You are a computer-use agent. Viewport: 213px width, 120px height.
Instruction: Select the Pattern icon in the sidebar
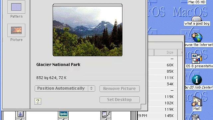[16, 7]
